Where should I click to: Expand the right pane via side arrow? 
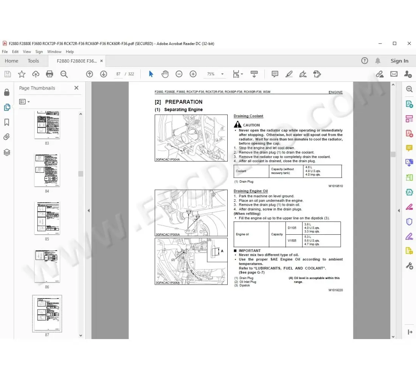399,211
